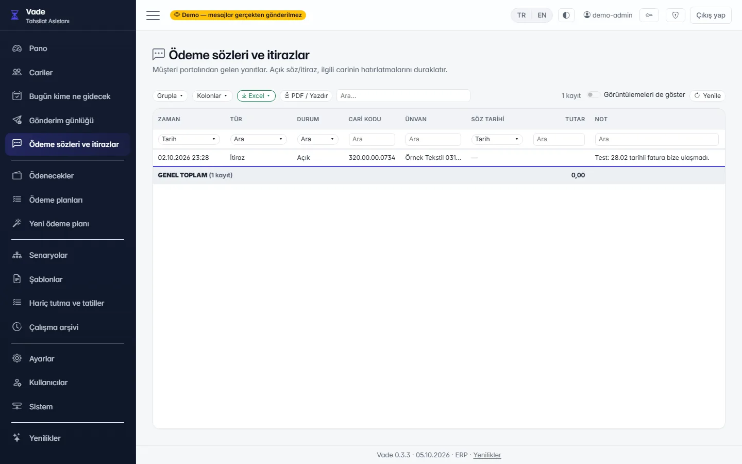Click the Çalışma arşivi clock icon

pos(17,327)
